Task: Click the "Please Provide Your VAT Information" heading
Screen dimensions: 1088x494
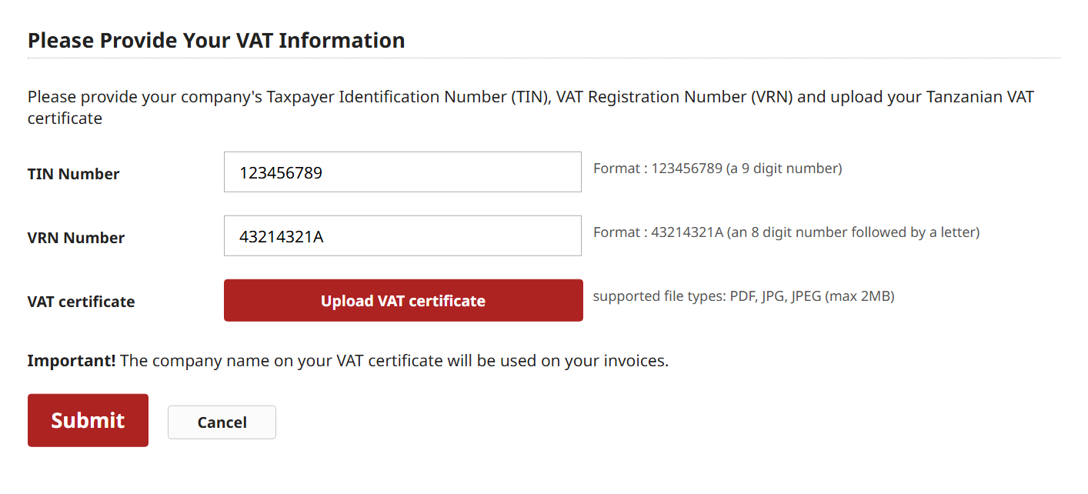Action: [216, 40]
